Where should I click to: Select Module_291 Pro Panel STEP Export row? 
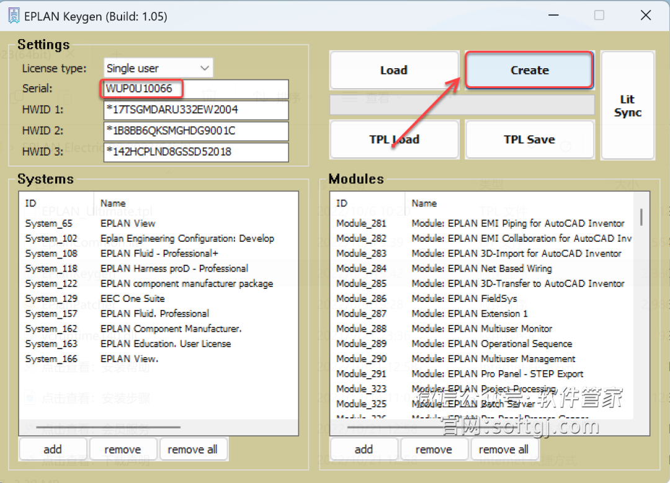[x=482, y=374]
